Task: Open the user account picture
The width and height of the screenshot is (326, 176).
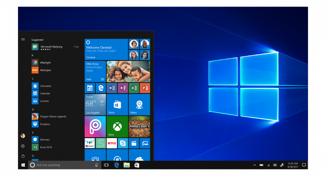Action: pos(23,136)
